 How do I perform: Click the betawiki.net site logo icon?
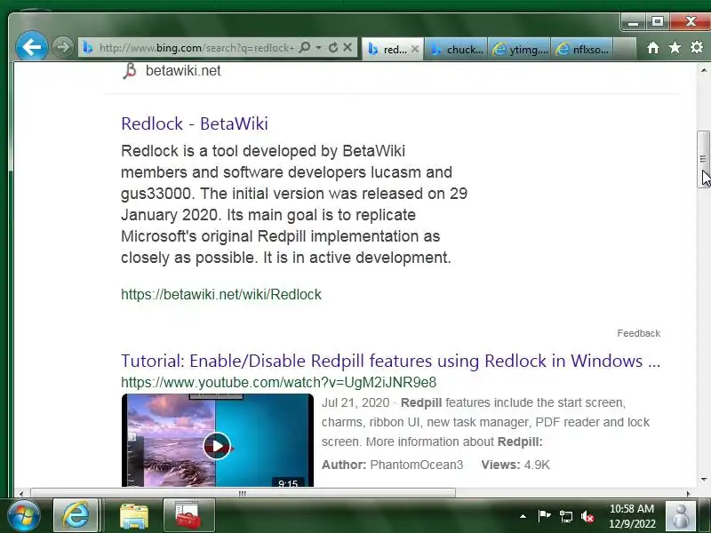(130, 71)
